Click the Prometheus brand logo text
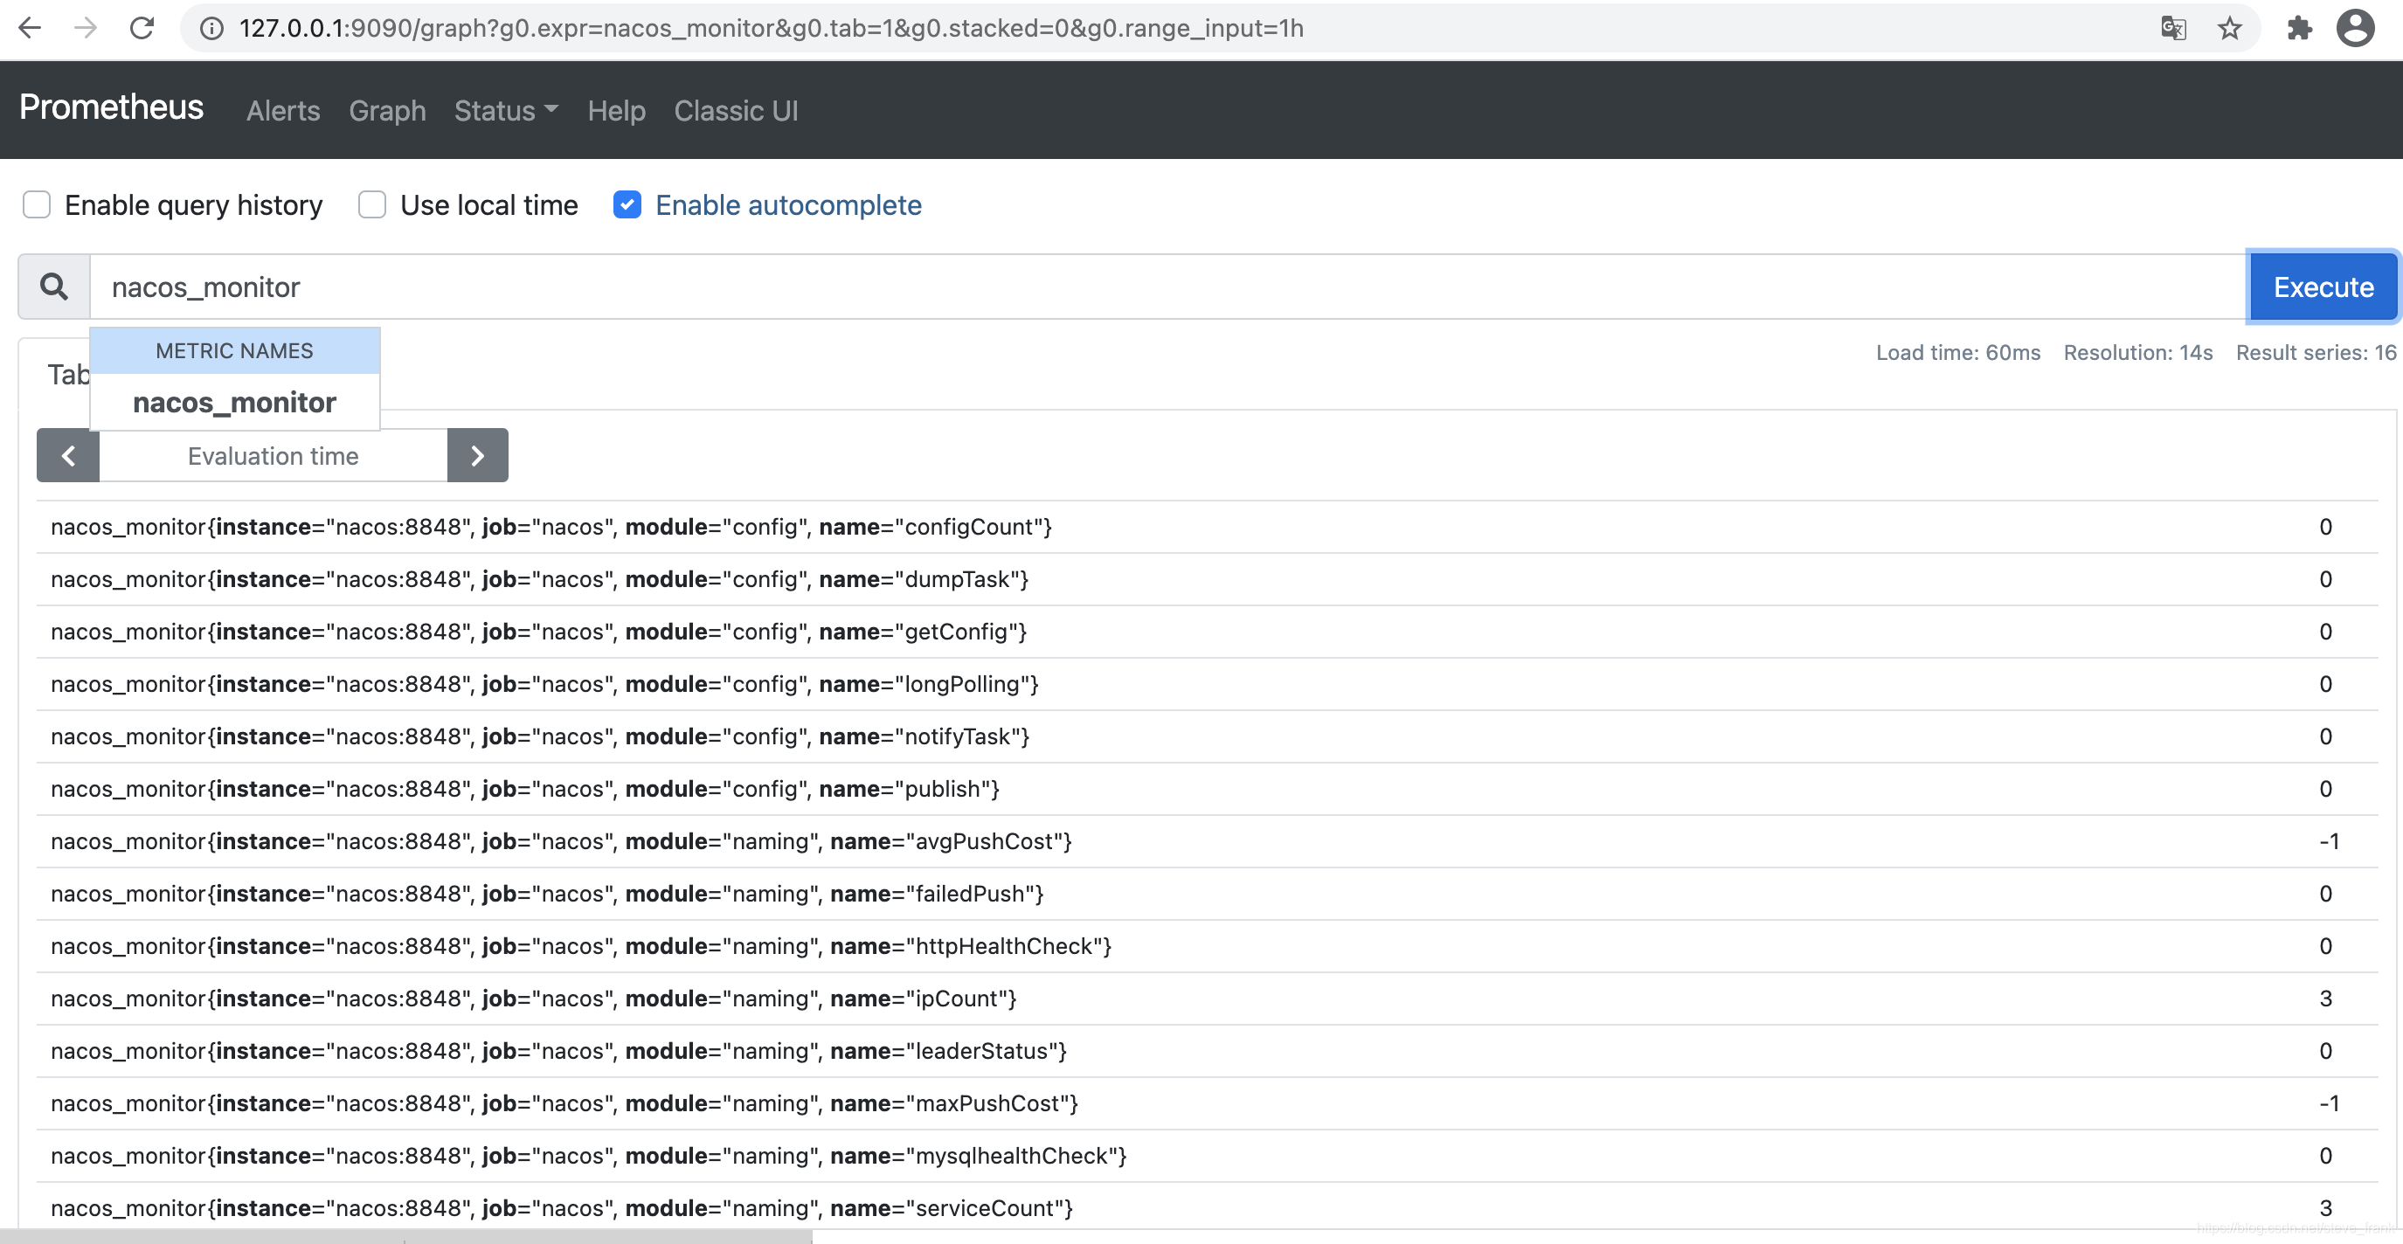 (x=111, y=107)
